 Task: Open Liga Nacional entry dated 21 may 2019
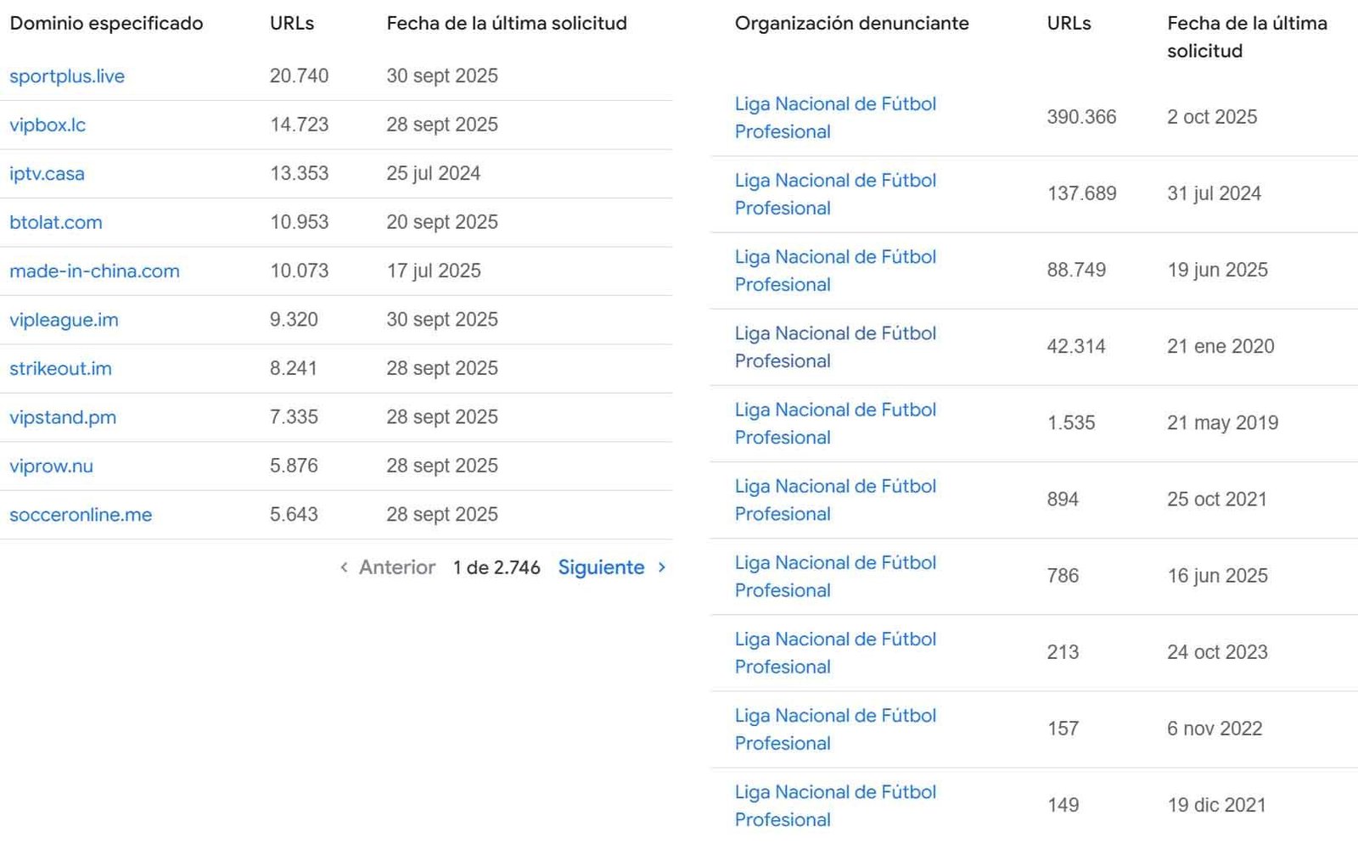coord(835,423)
